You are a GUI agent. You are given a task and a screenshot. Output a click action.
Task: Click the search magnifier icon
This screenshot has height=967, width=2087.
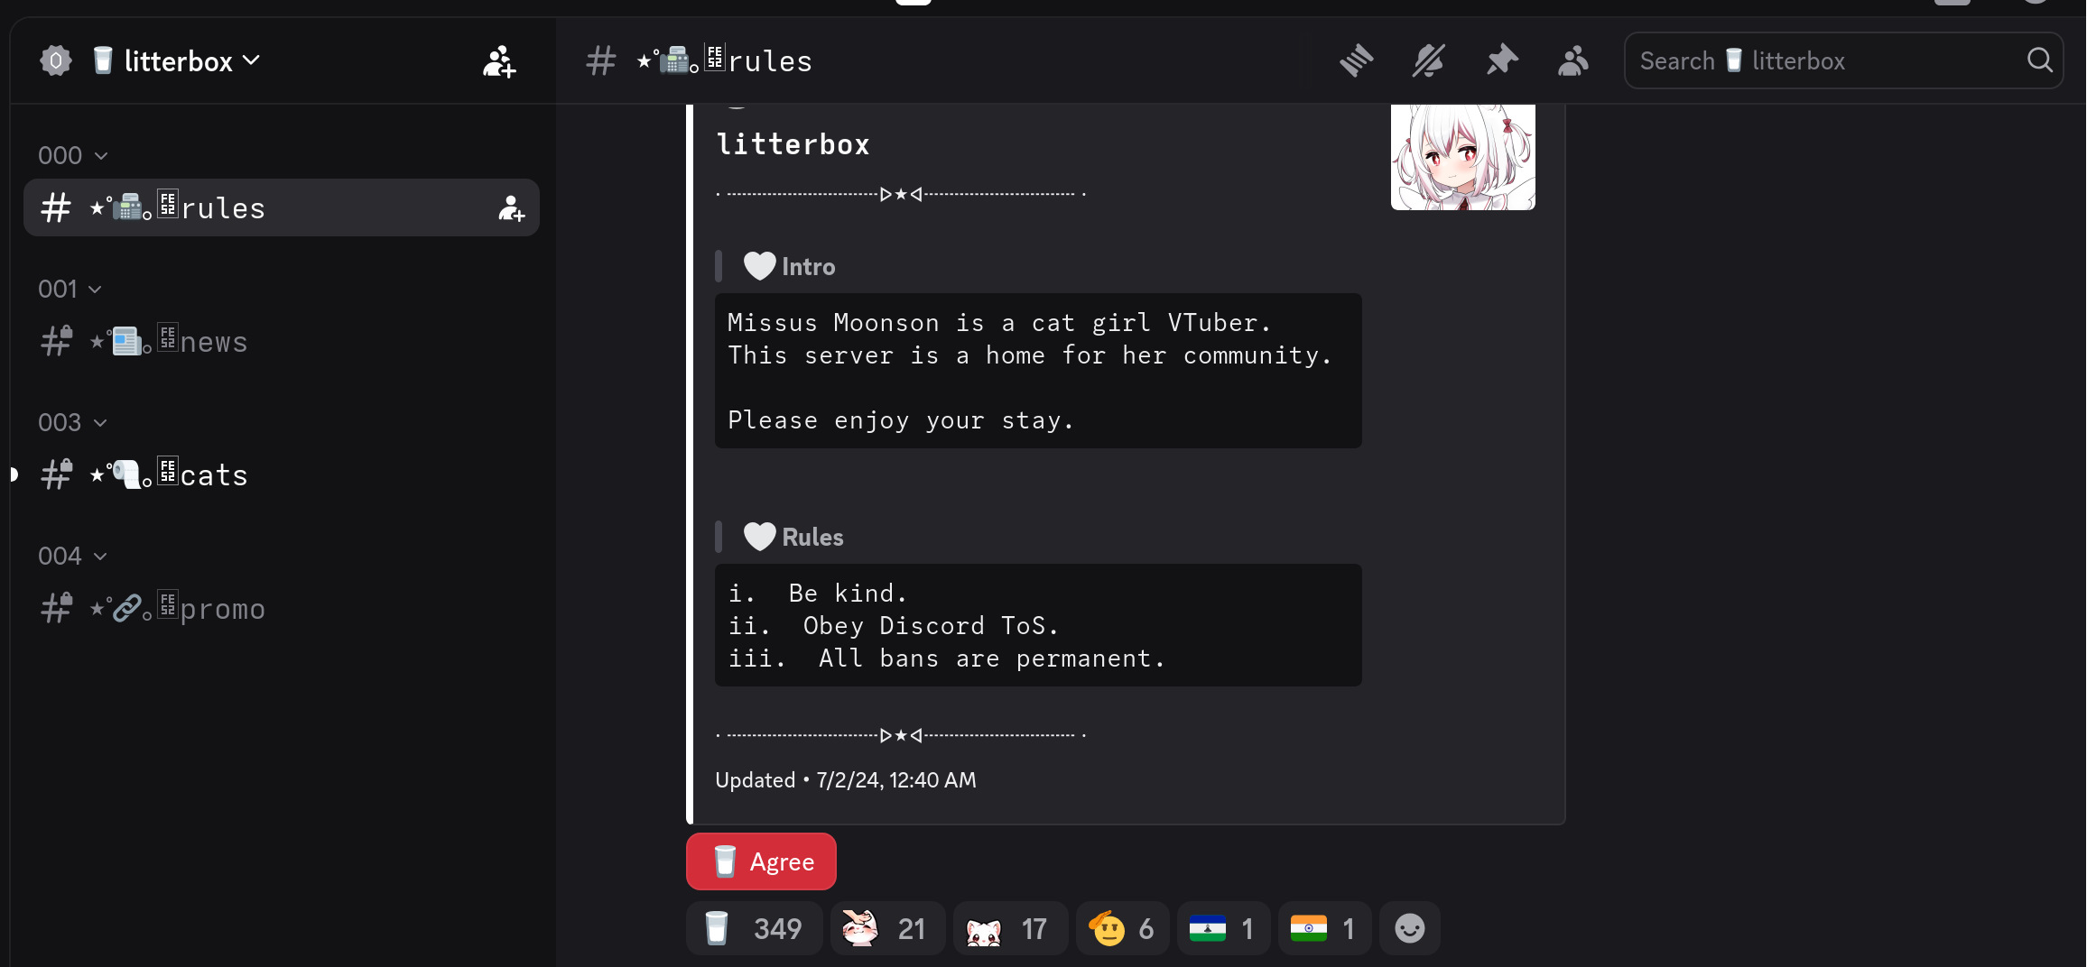(x=2039, y=60)
